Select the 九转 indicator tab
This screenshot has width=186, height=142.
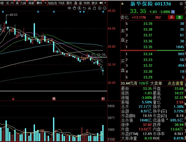point(23,3)
